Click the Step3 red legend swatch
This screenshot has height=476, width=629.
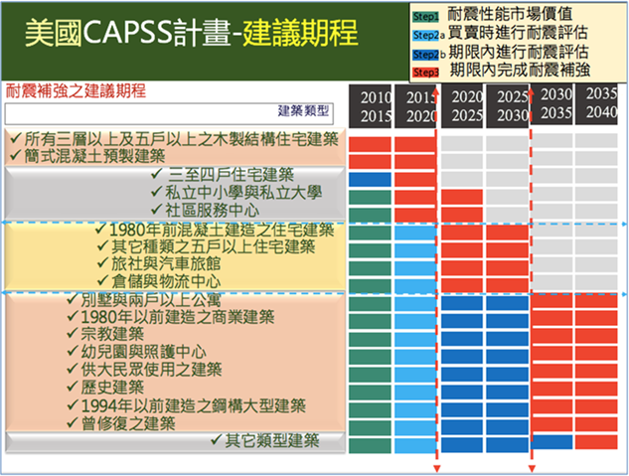tap(425, 73)
